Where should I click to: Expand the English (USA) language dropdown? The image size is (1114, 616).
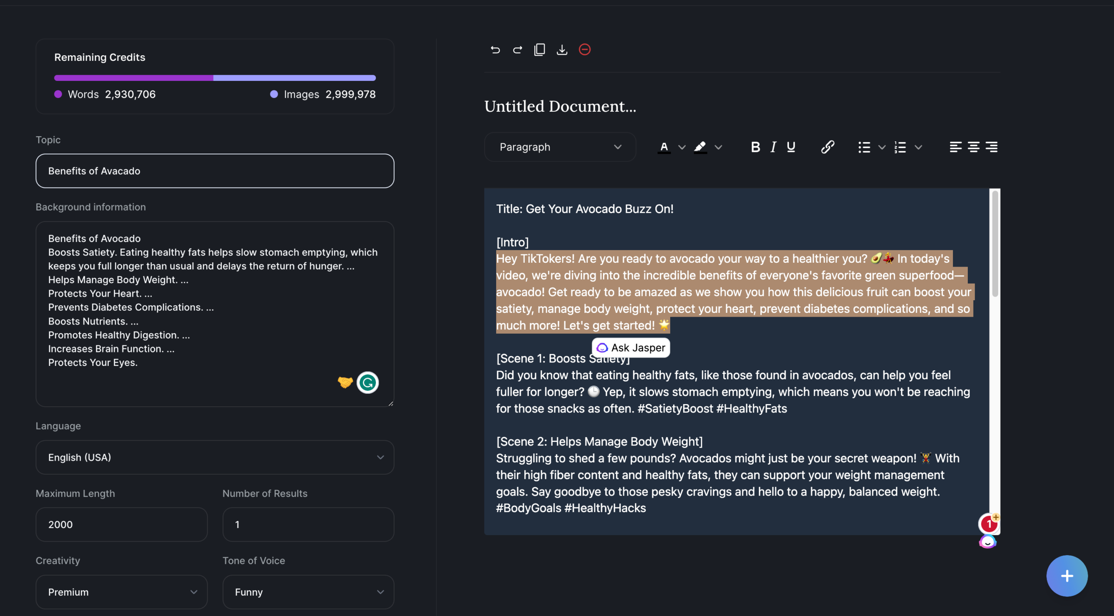pyautogui.click(x=215, y=457)
